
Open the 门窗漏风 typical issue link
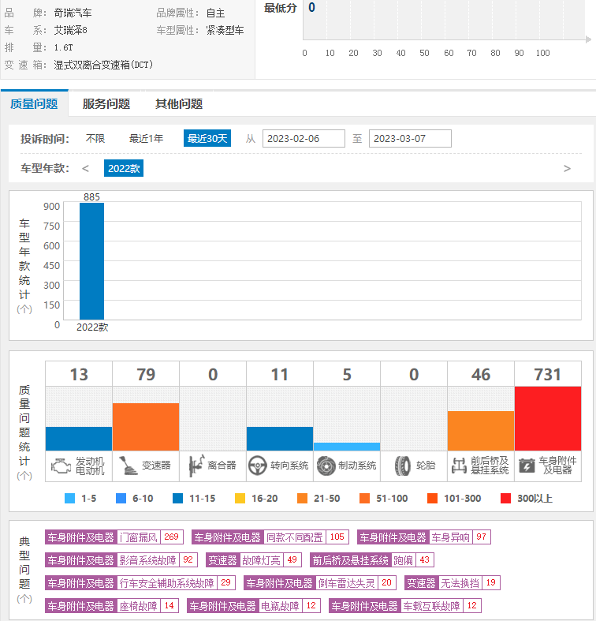point(139,537)
